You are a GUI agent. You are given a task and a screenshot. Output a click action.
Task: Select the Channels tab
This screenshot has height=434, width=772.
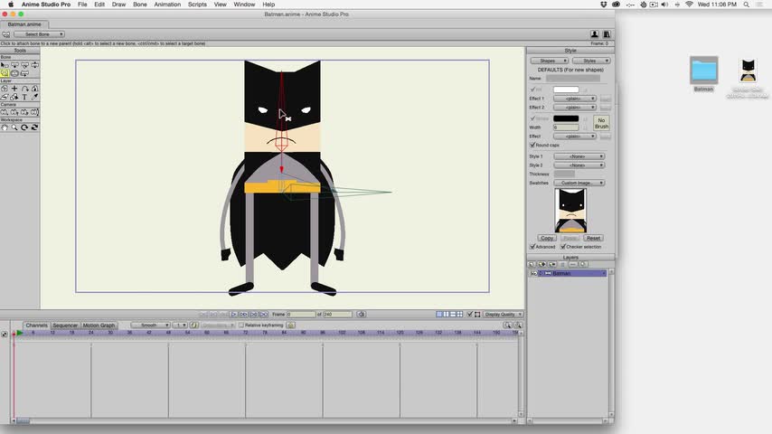(36, 325)
